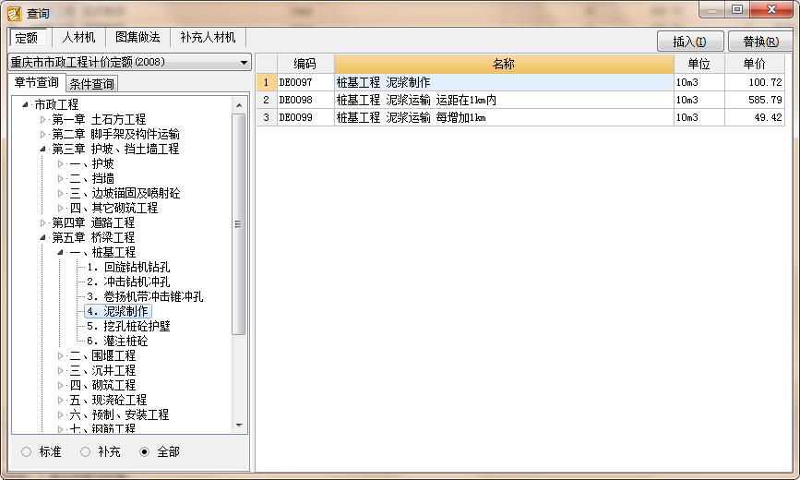Open the 补充人材机 tab
This screenshot has height=480, width=800.
(x=208, y=37)
